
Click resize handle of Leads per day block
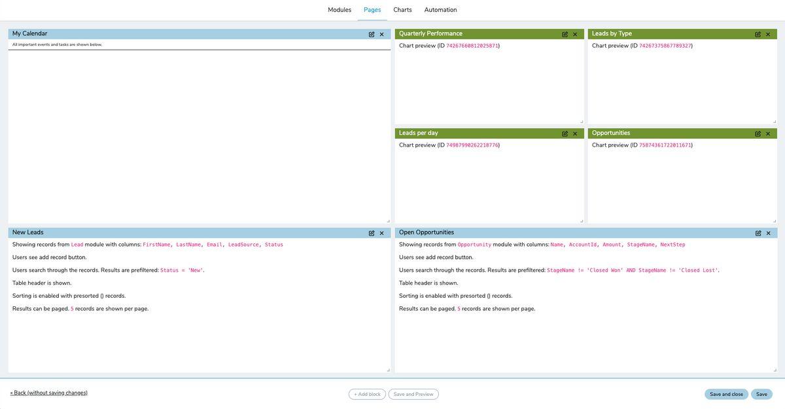pyautogui.click(x=582, y=221)
